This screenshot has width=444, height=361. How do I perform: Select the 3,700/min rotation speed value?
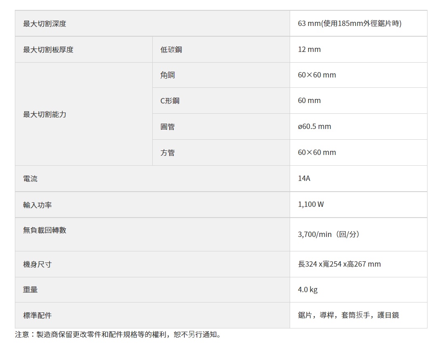tap(329, 234)
